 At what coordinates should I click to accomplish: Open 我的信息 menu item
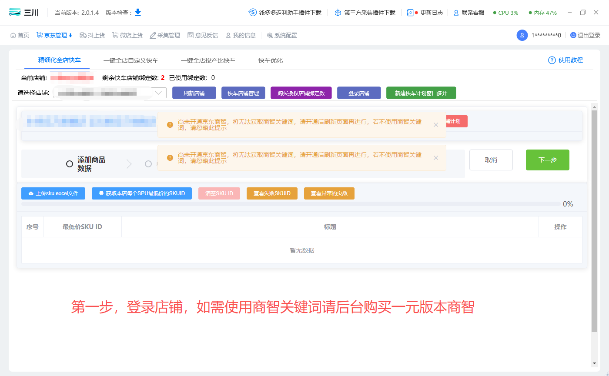(x=241, y=35)
